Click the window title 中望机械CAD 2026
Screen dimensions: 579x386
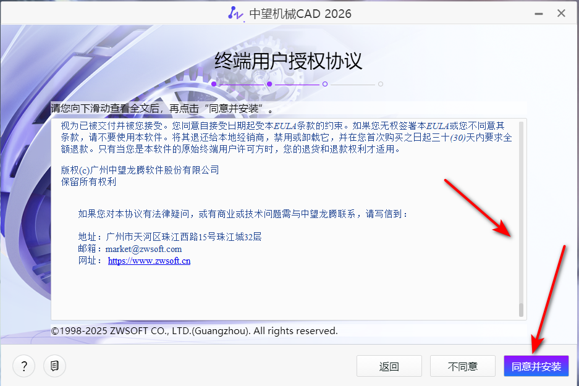[300, 14]
